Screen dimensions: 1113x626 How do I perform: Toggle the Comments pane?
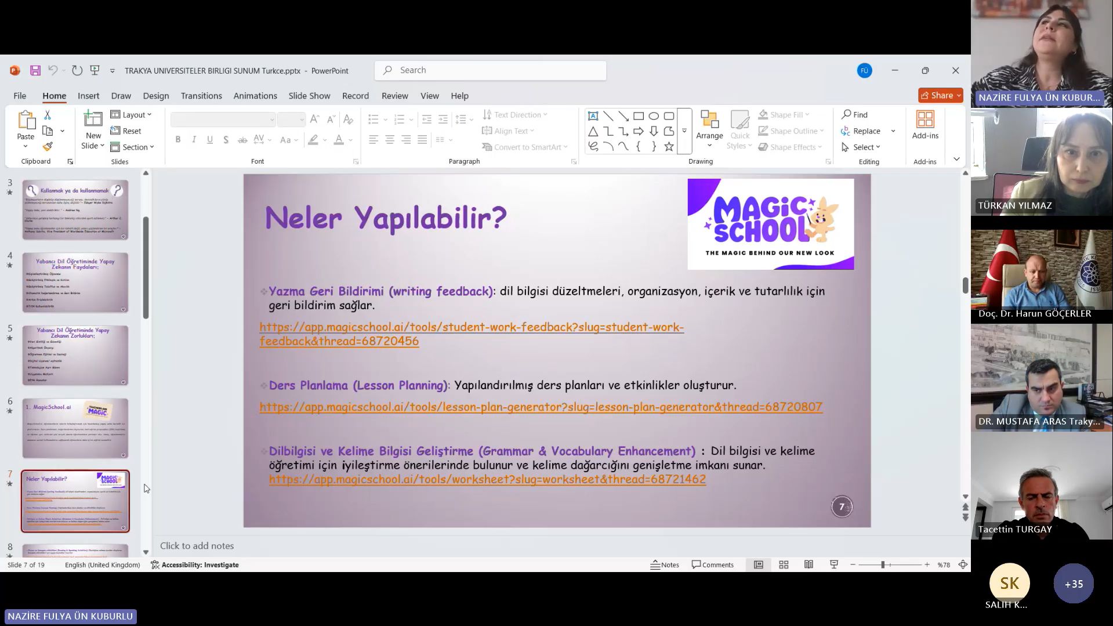coord(713,565)
